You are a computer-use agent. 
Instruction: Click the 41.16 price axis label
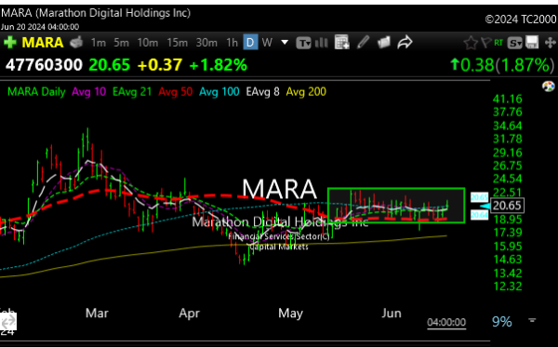coord(507,99)
